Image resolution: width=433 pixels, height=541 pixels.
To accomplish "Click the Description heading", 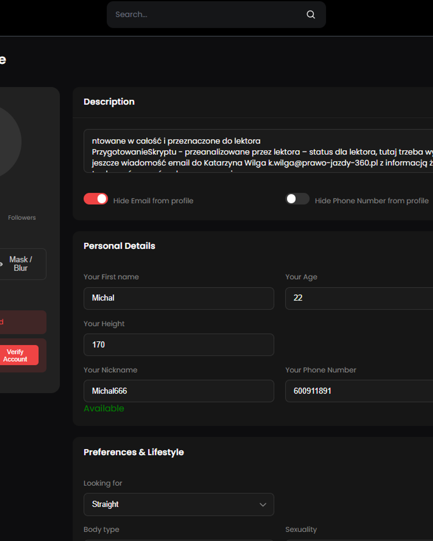I will (109, 102).
